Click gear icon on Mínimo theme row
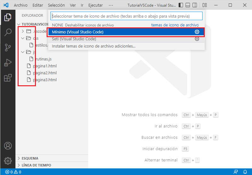 coord(197,32)
